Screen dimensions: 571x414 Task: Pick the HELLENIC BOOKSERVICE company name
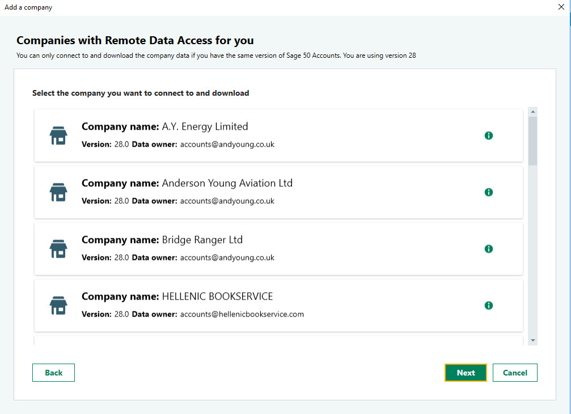tap(217, 296)
